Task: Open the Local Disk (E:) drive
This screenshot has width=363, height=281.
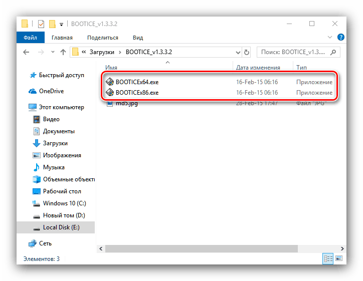Action: coord(61,227)
